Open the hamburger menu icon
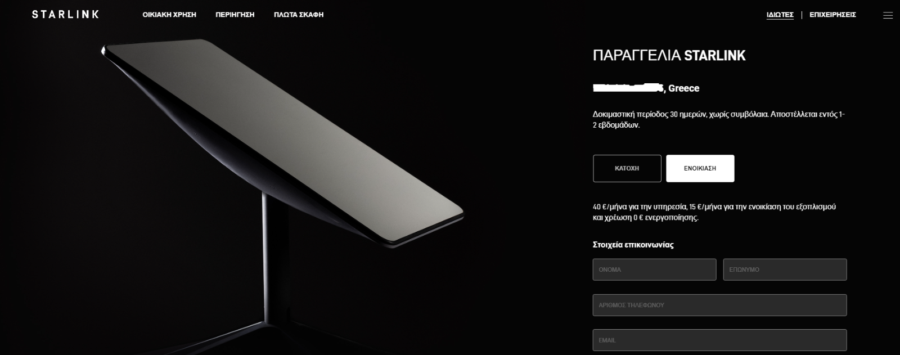This screenshot has width=900, height=355. pos(888,16)
